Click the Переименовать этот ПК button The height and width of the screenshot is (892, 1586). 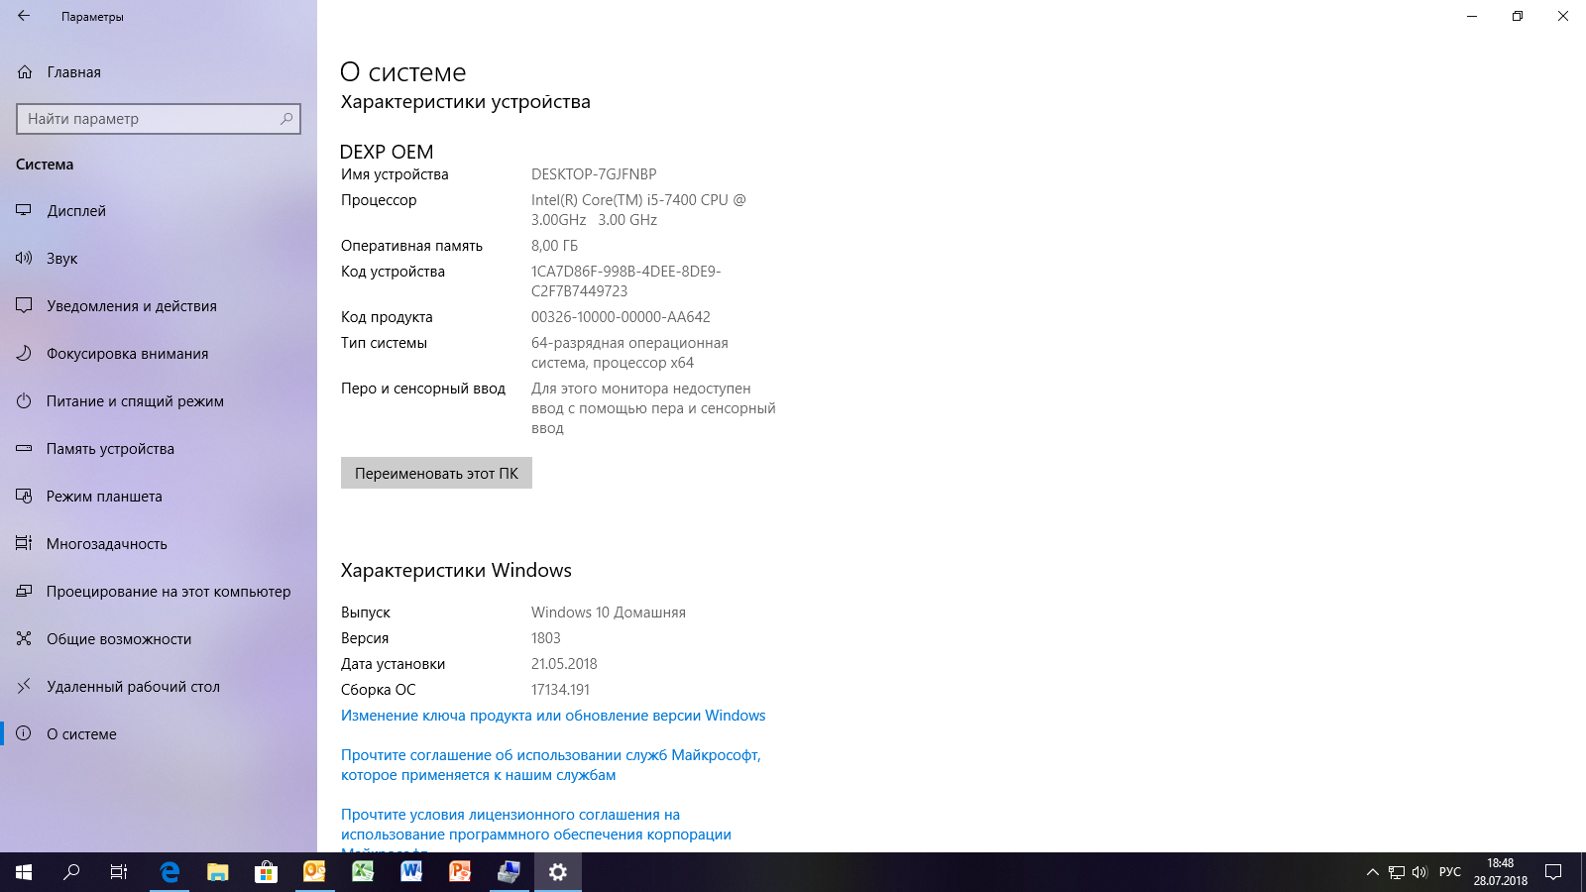click(x=436, y=473)
